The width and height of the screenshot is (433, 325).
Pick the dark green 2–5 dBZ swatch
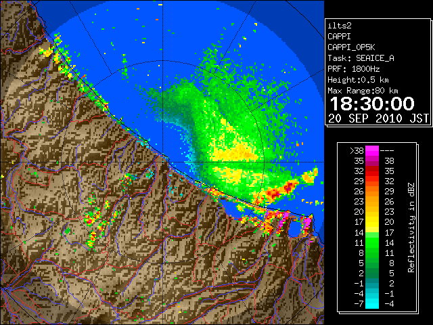372,273
